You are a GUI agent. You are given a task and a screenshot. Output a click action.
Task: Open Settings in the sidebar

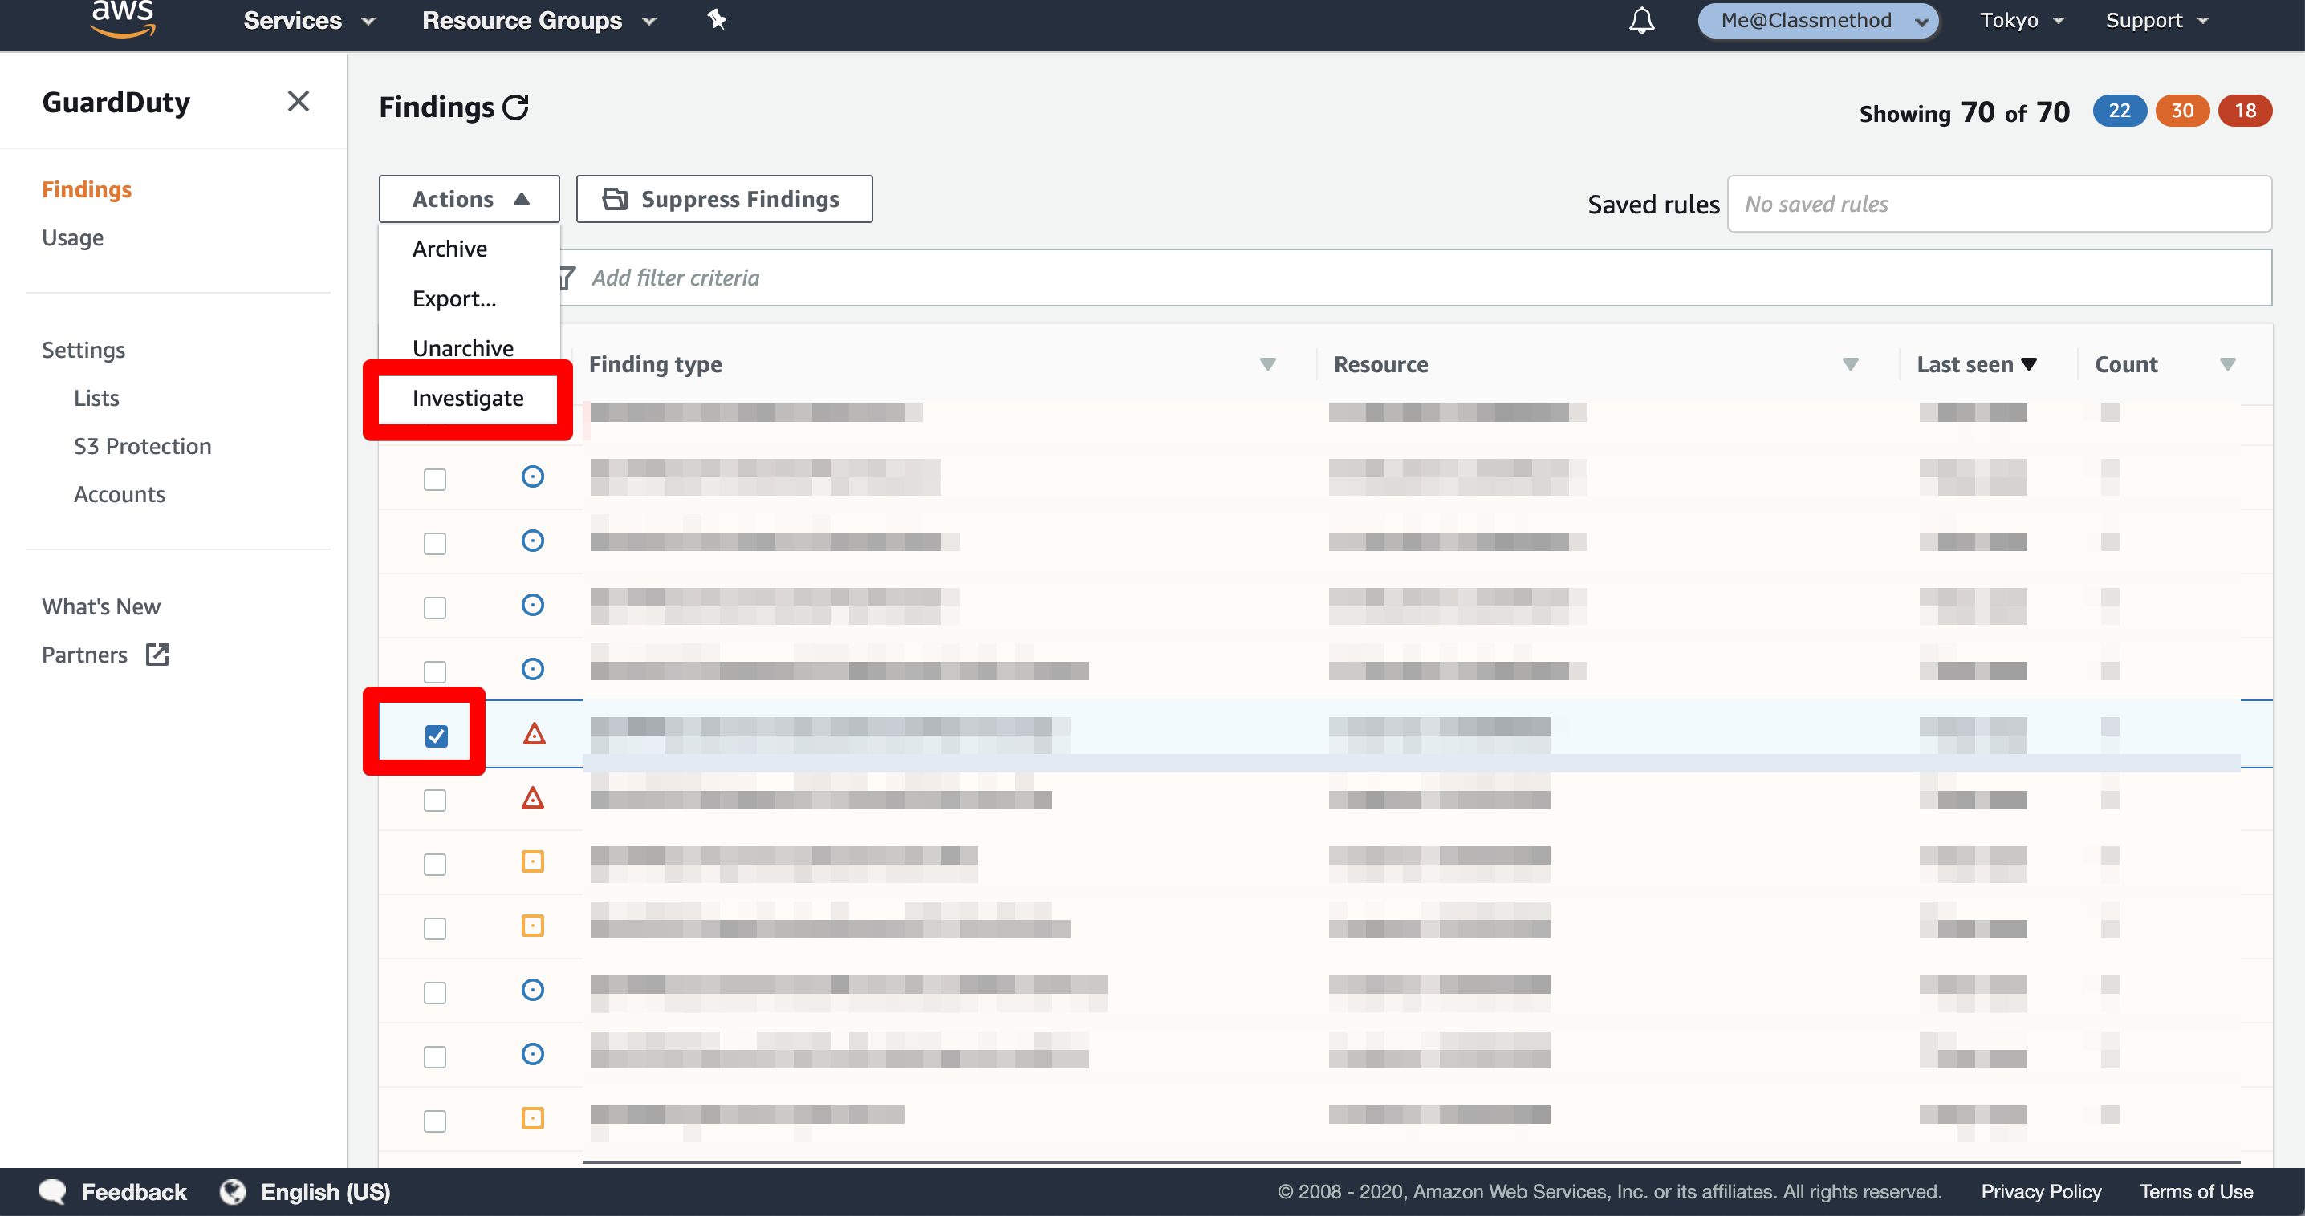point(83,350)
